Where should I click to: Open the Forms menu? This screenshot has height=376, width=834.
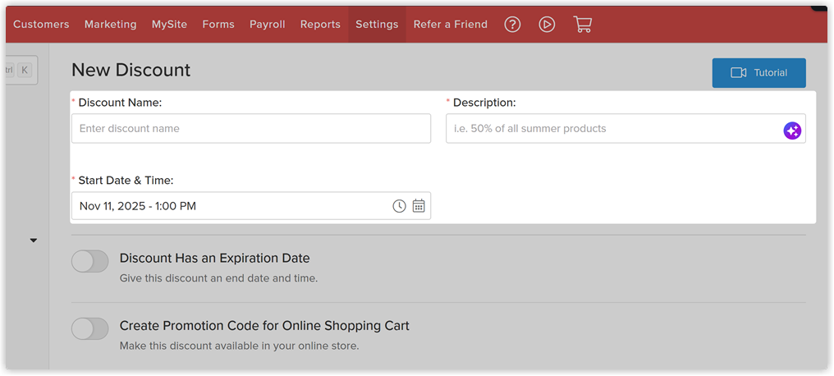click(218, 25)
